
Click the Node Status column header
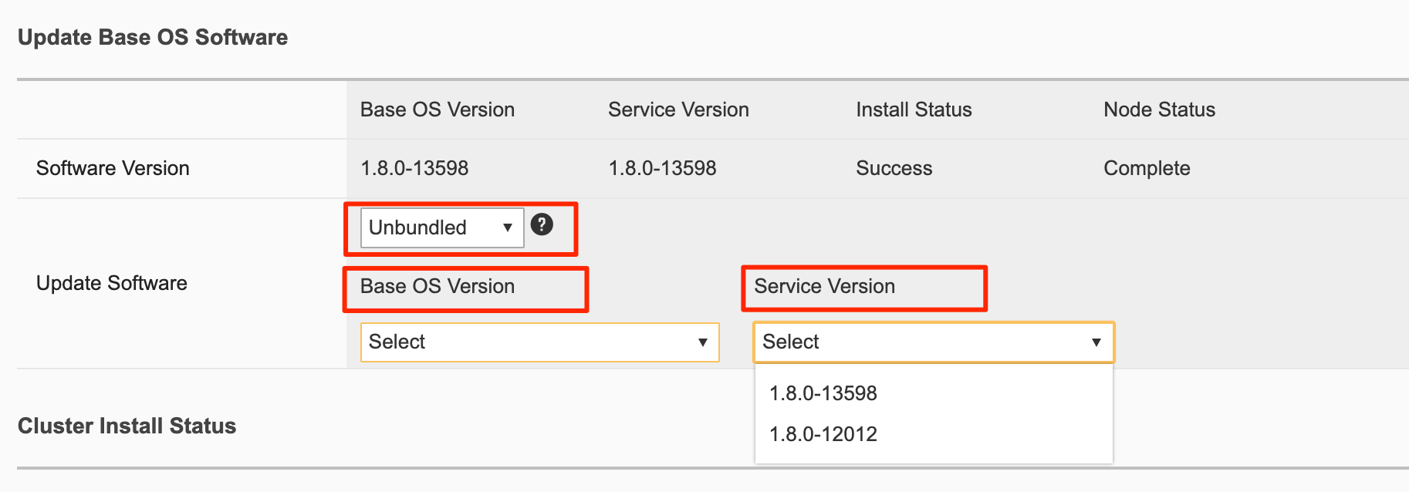1159,110
